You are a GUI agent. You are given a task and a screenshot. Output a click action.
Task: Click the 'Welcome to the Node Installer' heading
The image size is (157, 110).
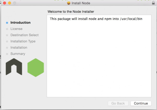coord(71,12)
